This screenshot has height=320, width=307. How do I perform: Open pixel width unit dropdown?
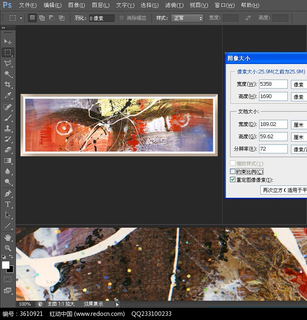(299, 84)
